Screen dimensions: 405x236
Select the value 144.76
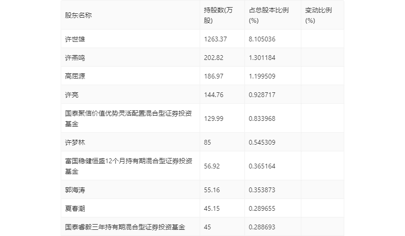coord(213,95)
